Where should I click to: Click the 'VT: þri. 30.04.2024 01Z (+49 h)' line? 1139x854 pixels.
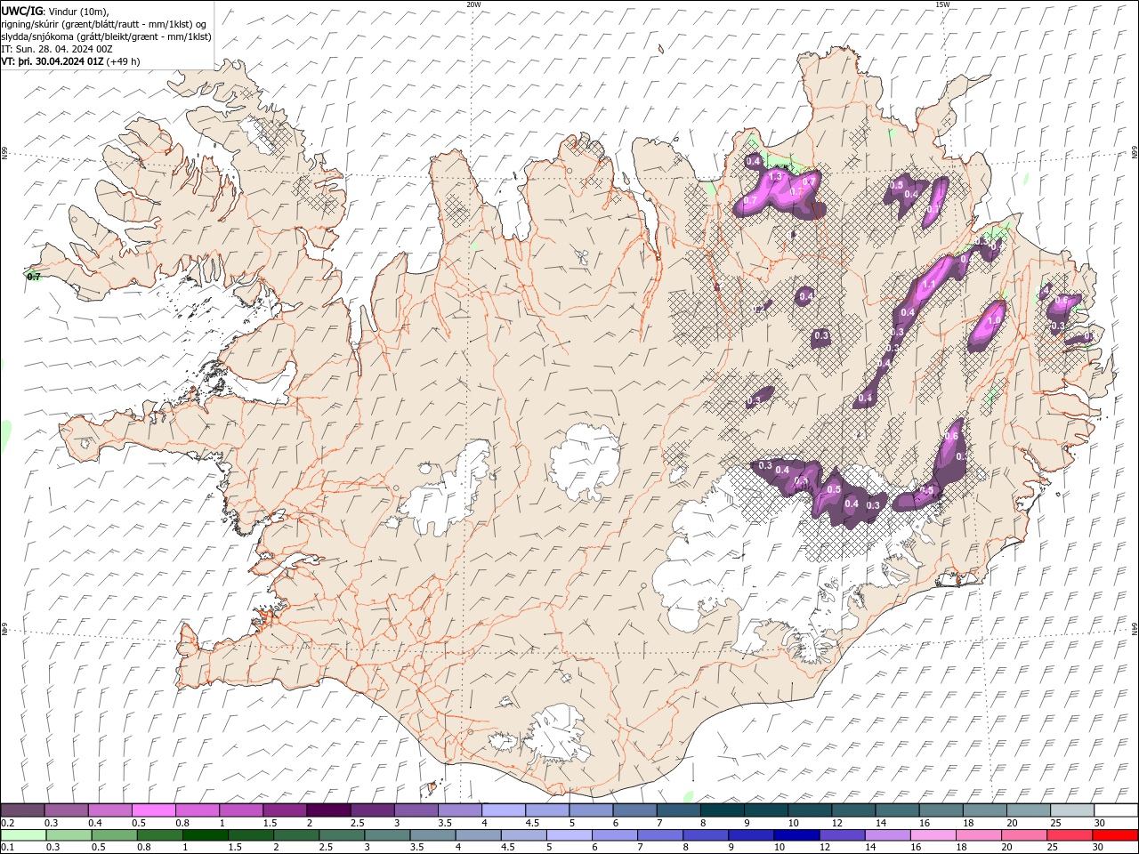(70, 61)
